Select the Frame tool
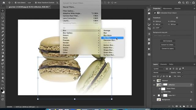This screenshot has width=196, height=110. click(x=3, y=28)
